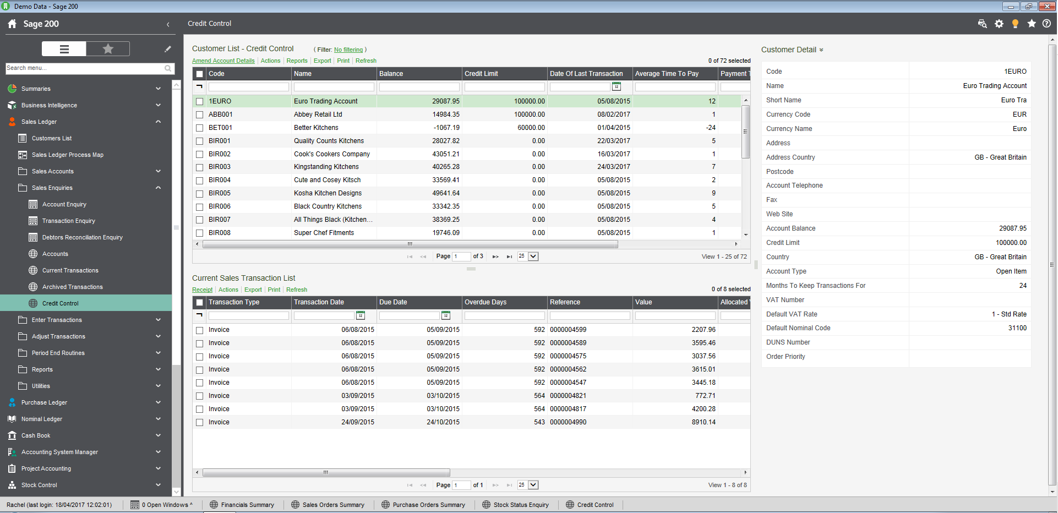This screenshot has width=1058, height=513.
Task: Click the Summaries pie chart icon
Action: [12, 89]
